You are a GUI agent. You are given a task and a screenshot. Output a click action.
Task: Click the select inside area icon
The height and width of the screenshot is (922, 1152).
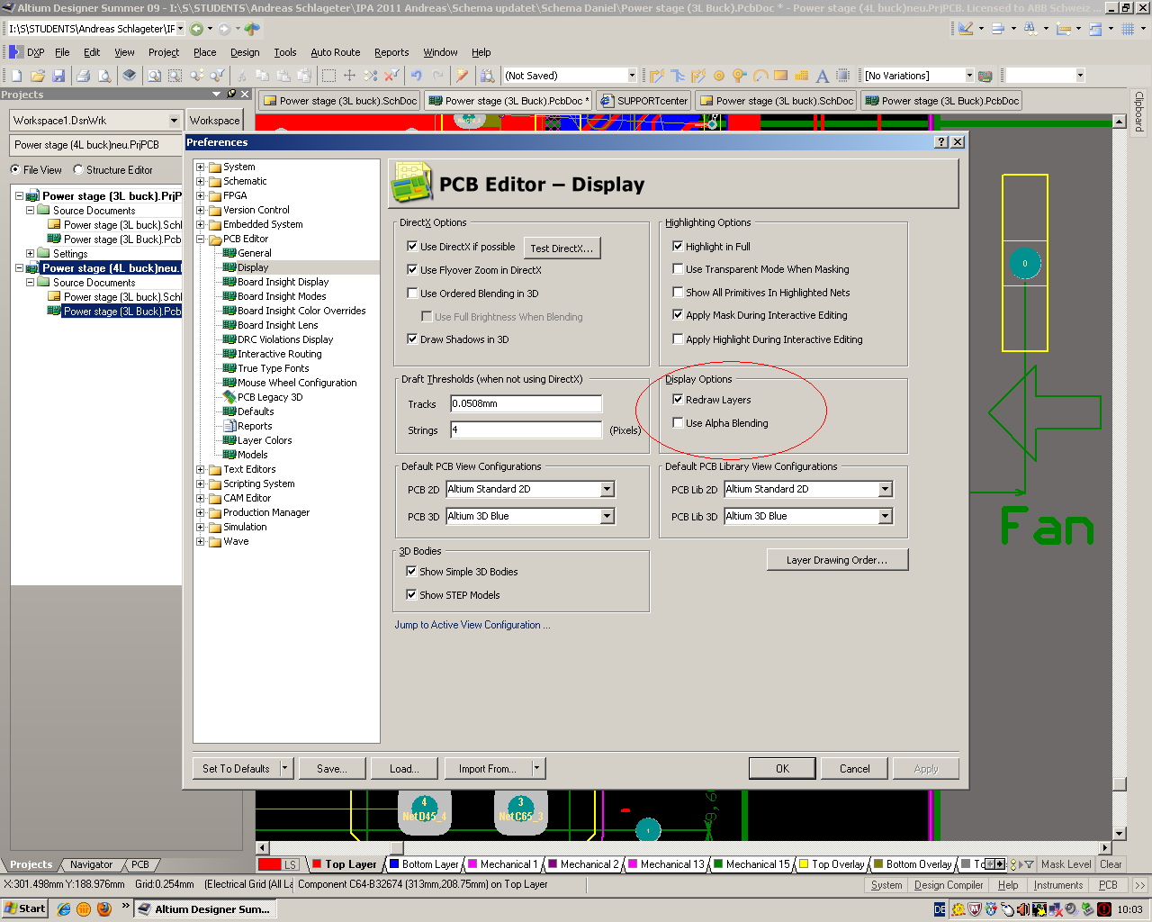[x=328, y=76]
